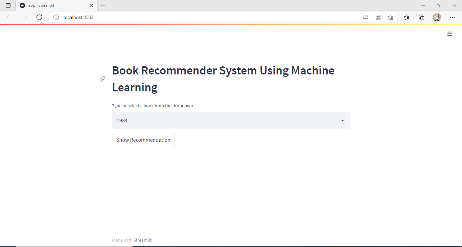Click the anchor link icon beside the title
This screenshot has height=247, width=462.
(102, 79)
